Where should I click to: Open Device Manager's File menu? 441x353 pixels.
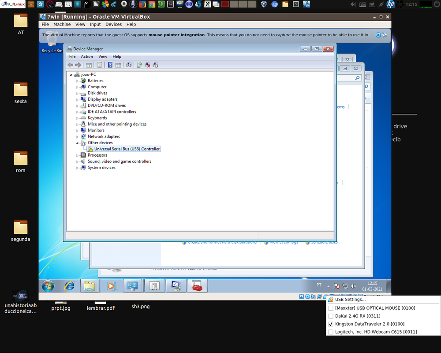(72, 56)
